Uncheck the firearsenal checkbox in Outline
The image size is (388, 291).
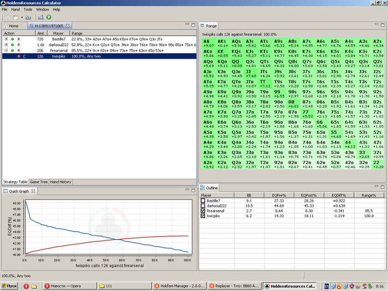pyautogui.click(x=203, y=211)
